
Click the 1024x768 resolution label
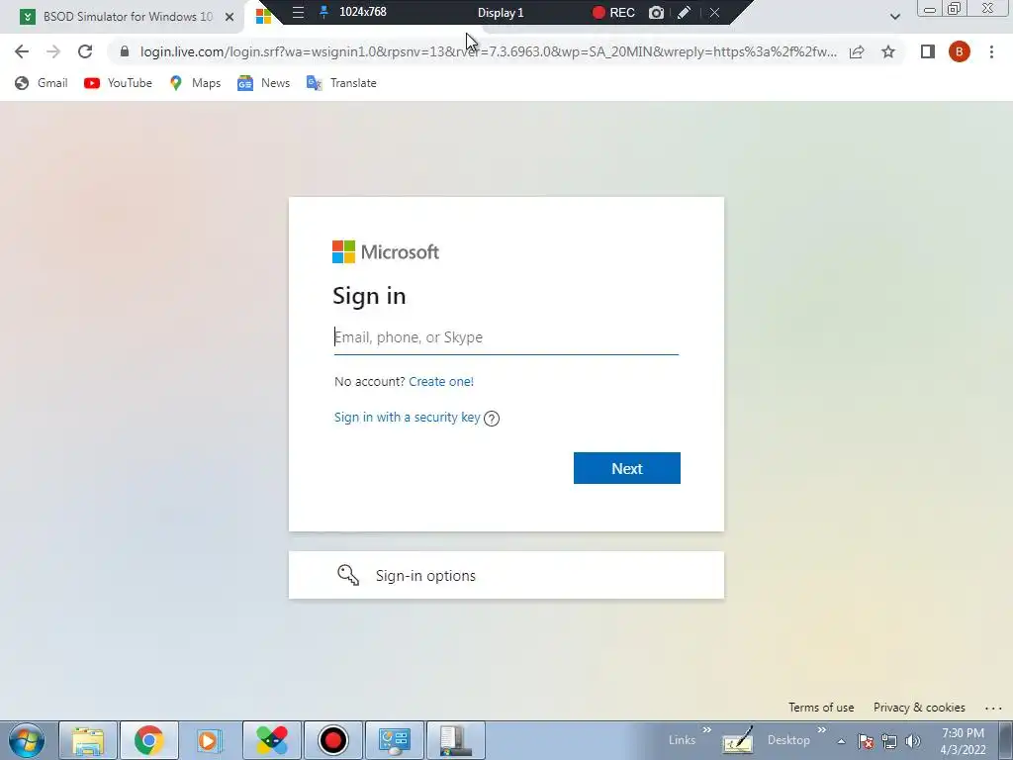click(x=363, y=12)
